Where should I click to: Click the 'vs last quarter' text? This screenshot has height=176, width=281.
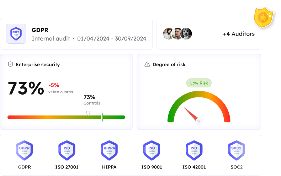61,92
